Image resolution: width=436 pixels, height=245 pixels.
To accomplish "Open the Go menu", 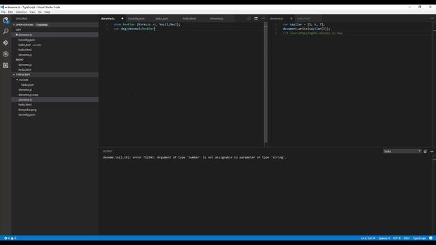I will pos(40,12).
